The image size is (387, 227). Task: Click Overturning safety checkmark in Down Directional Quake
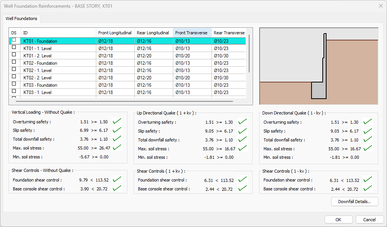pos(368,122)
